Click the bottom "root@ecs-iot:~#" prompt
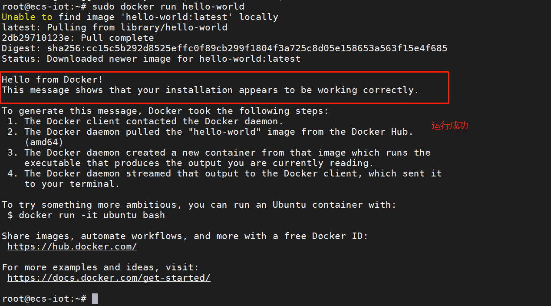551x306 pixels. click(x=44, y=299)
